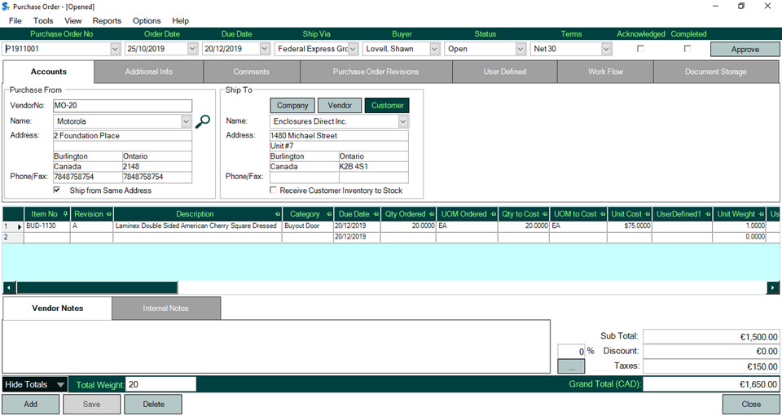Open the Ship Via dropdown
Screen dimensions: 782x416
pos(353,49)
